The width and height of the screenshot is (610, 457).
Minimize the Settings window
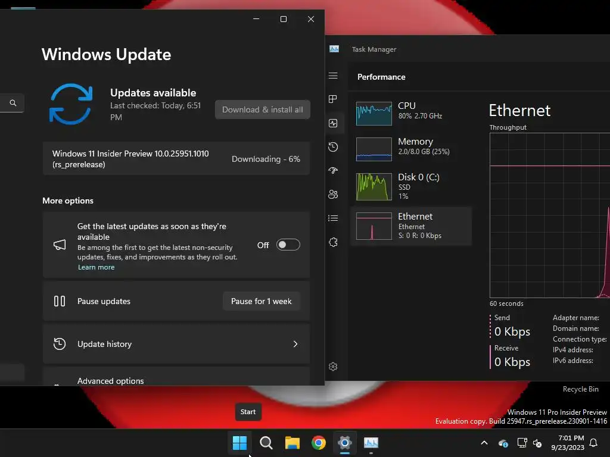[x=256, y=19]
